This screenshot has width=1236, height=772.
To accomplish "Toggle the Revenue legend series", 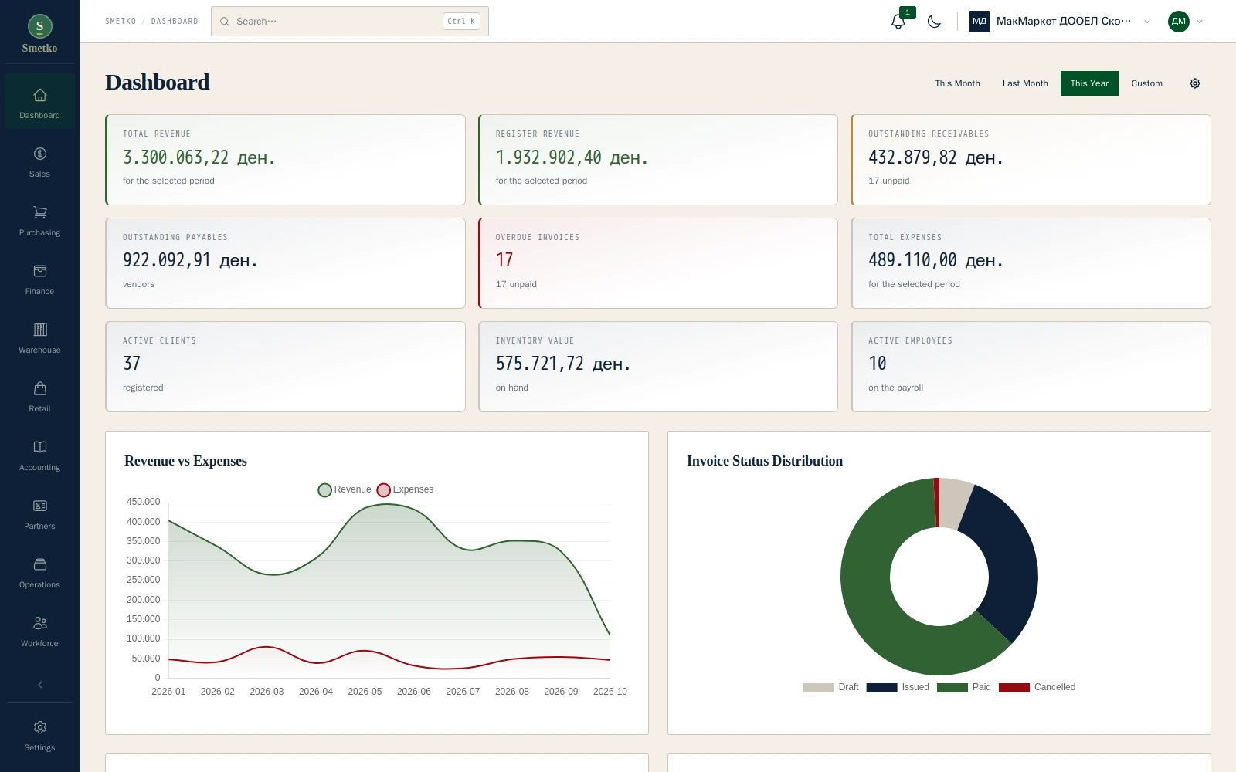I will coord(345,489).
